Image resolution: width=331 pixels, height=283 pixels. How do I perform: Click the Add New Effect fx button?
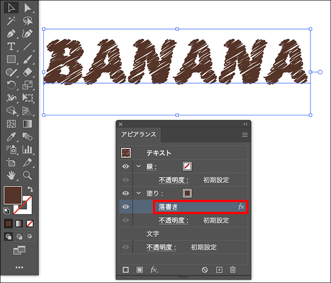pos(154,270)
